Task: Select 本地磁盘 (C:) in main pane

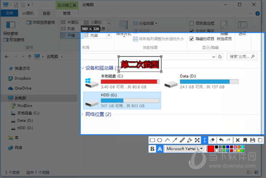Action: [x=122, y=82]
